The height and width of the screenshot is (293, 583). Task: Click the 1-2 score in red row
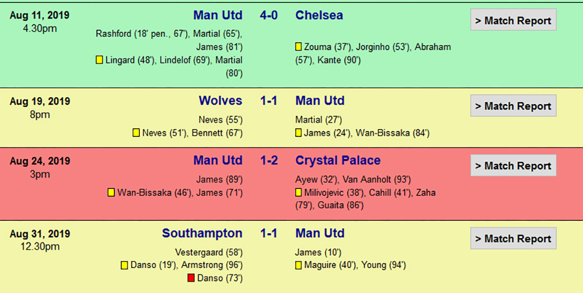click(269, 160)
